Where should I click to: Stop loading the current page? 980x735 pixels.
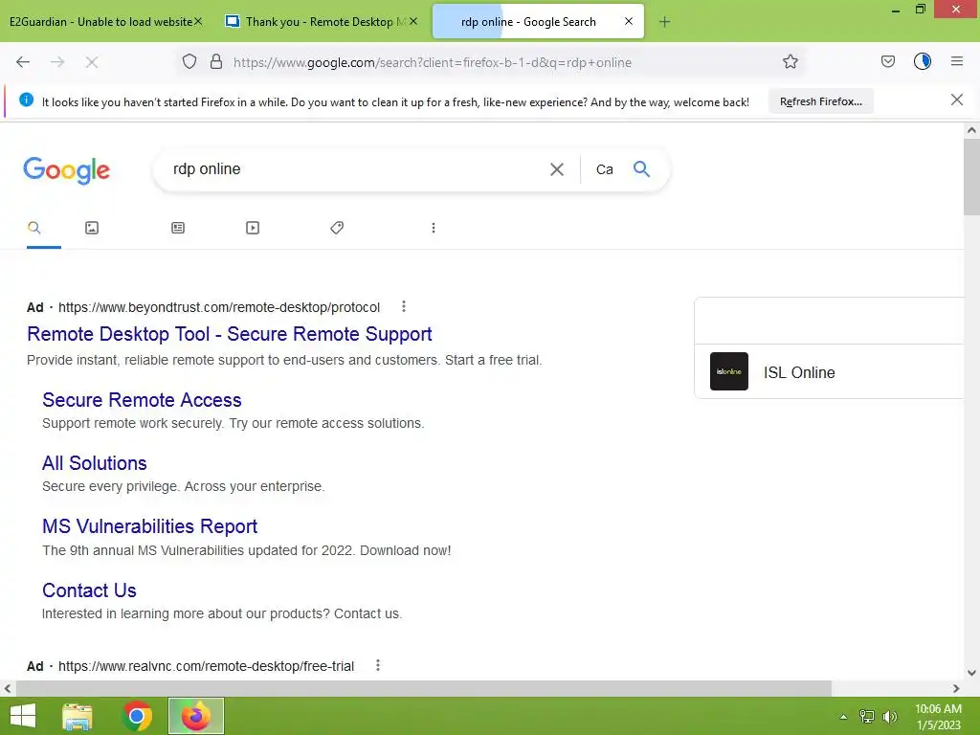[91, 62]
